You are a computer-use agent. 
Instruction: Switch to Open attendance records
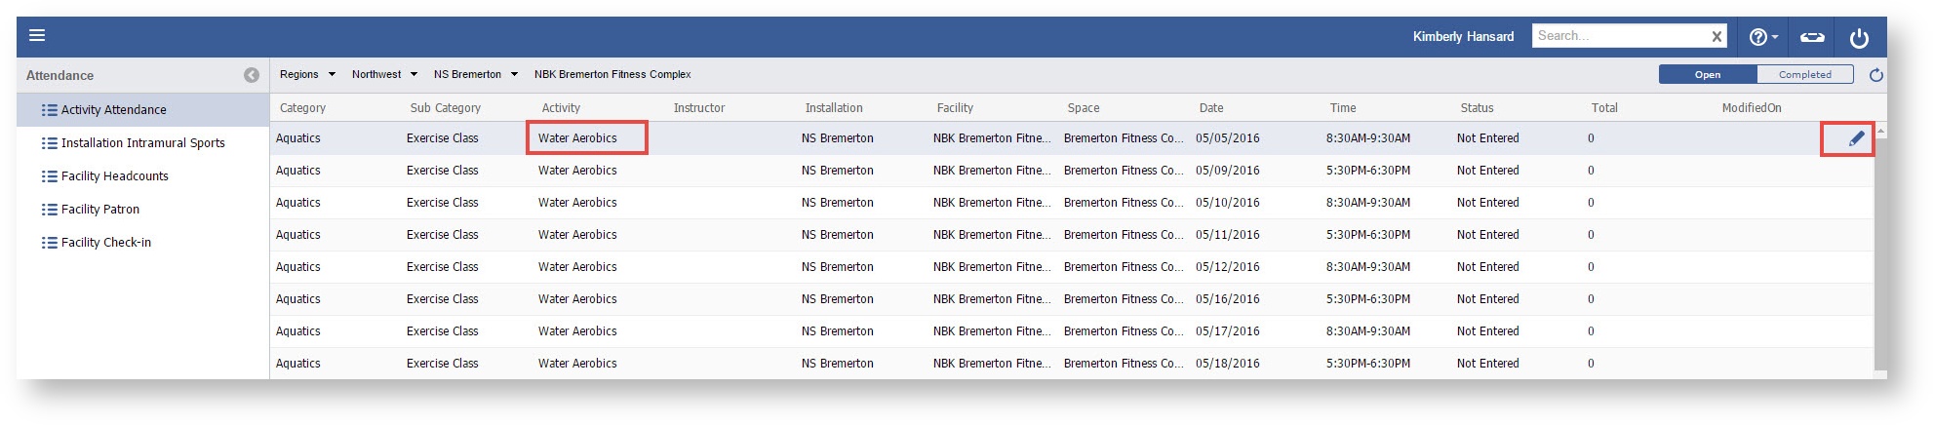click(1707, 75)
